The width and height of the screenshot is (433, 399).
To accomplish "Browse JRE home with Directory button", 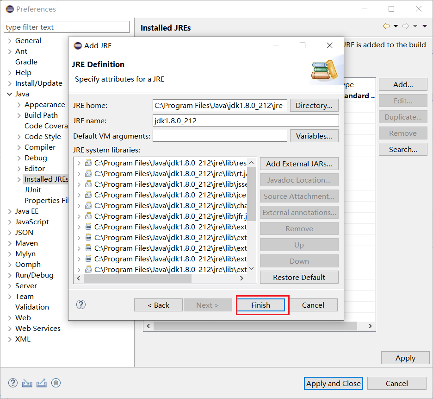I will (x=314, y=105).
